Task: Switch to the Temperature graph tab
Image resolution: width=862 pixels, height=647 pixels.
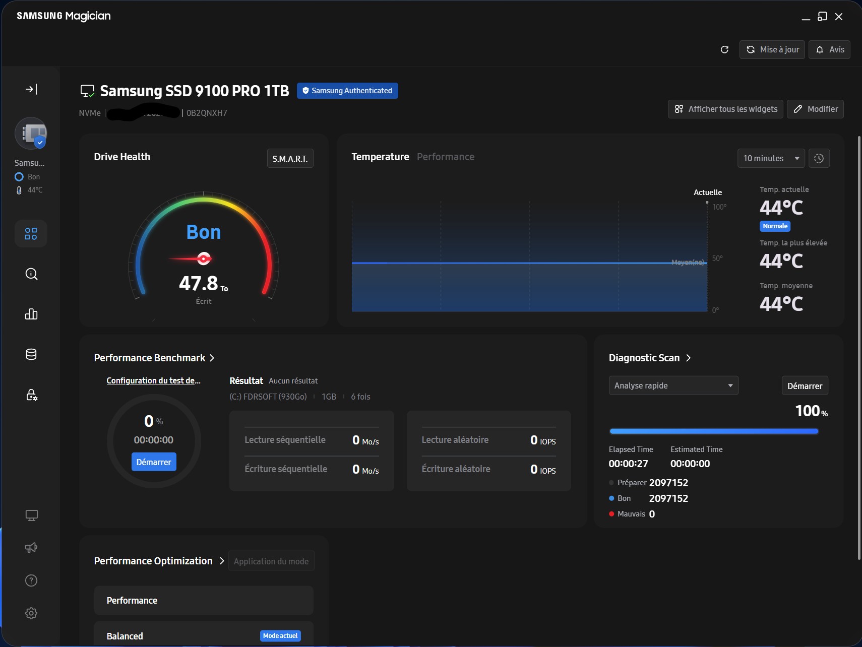Action: 380,157
